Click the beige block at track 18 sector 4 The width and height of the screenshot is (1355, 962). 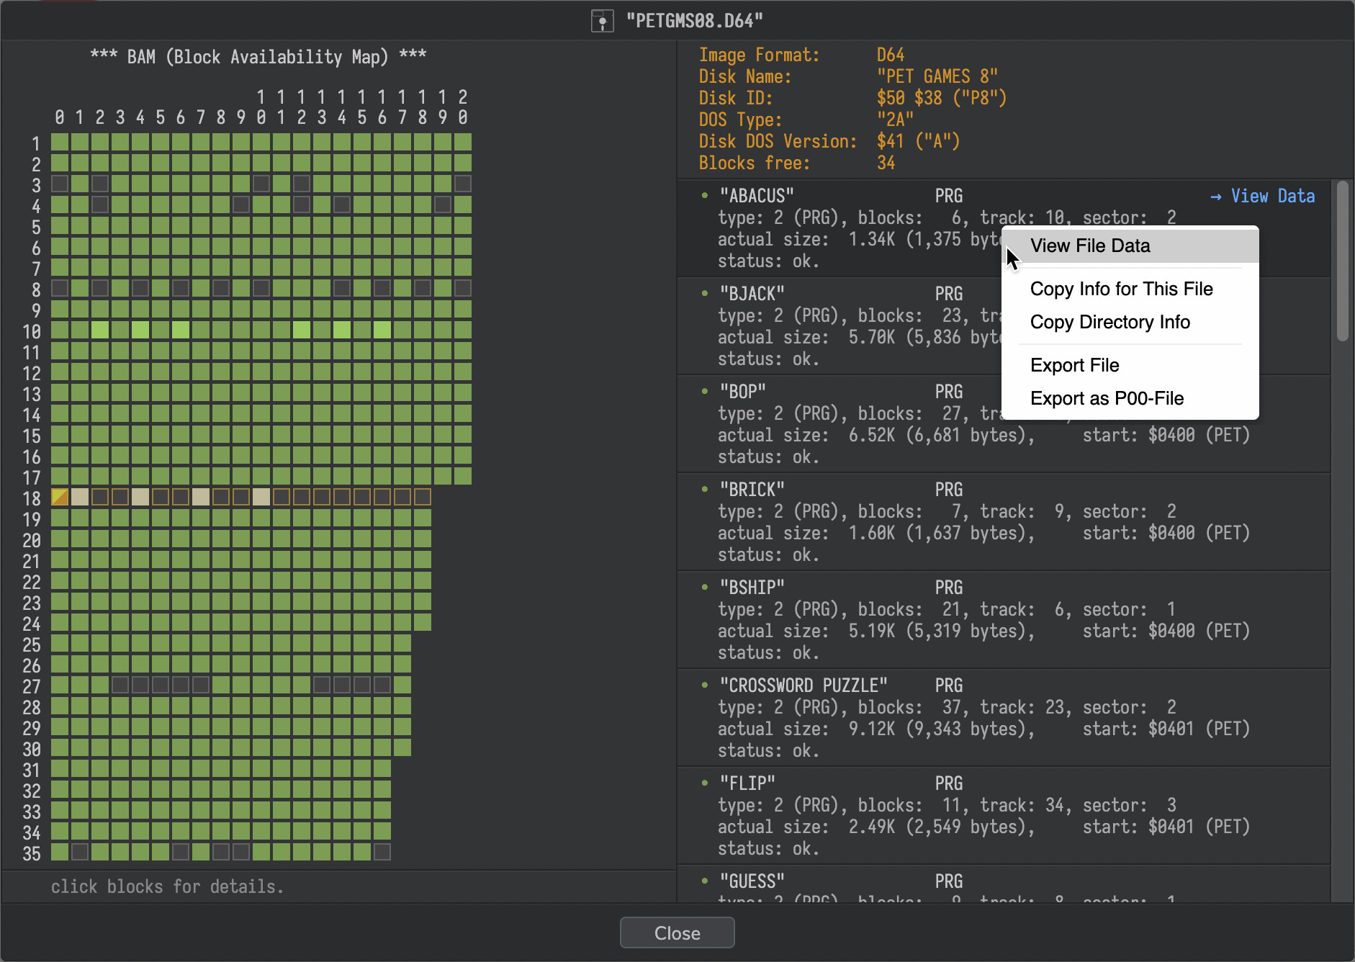coord(140,497)
